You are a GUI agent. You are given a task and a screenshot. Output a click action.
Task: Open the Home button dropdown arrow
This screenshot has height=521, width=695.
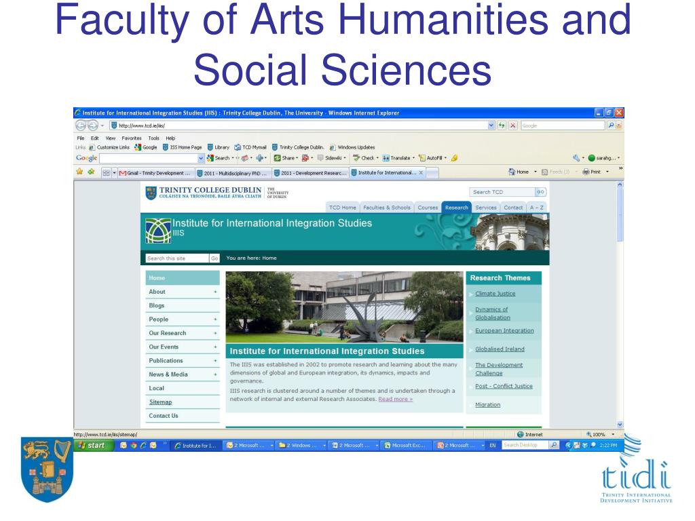(x=535, y=172)
